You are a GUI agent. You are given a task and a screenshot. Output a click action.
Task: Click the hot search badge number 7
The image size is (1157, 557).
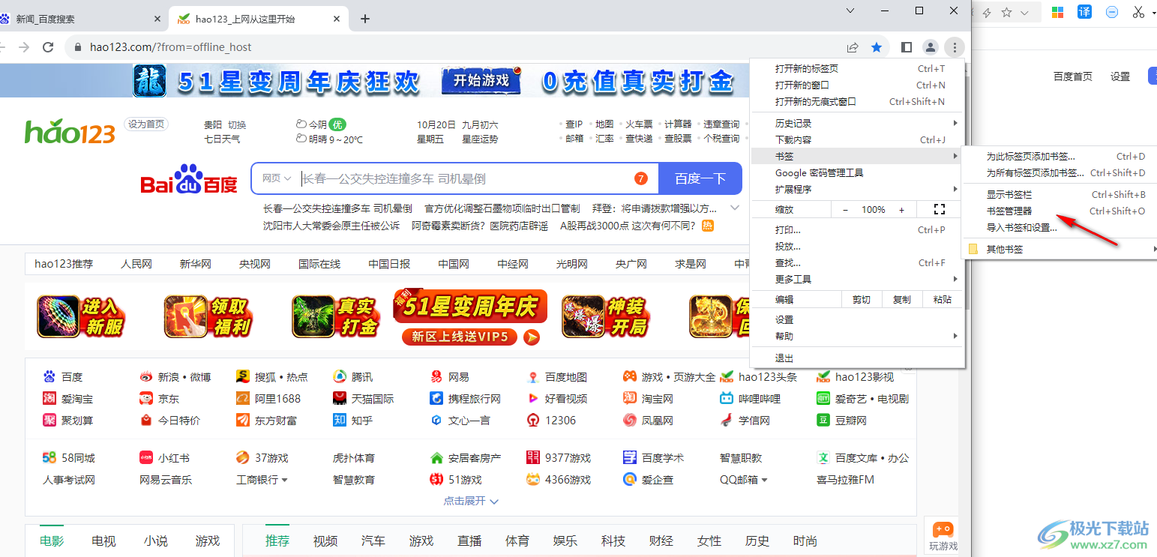click(640, 178)
